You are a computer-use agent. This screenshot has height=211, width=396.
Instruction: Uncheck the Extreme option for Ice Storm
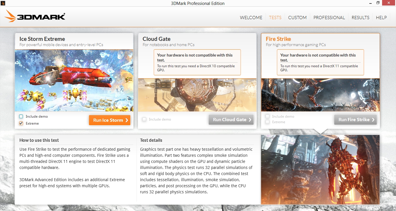point(21,123)
